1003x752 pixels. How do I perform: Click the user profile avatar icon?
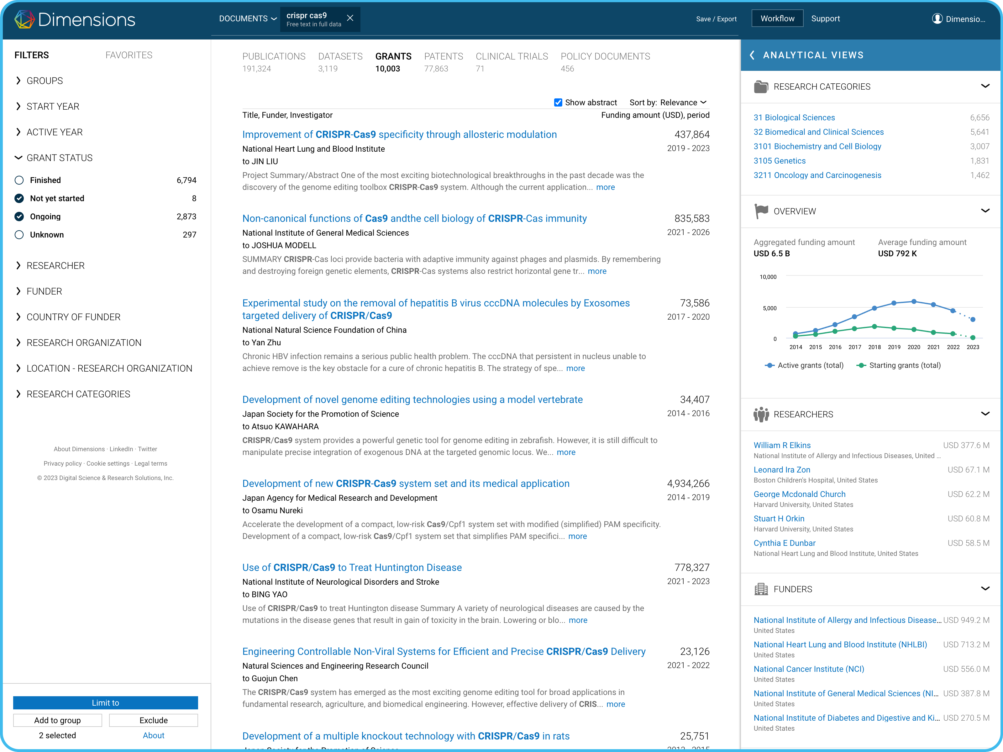tap(937, 18)
